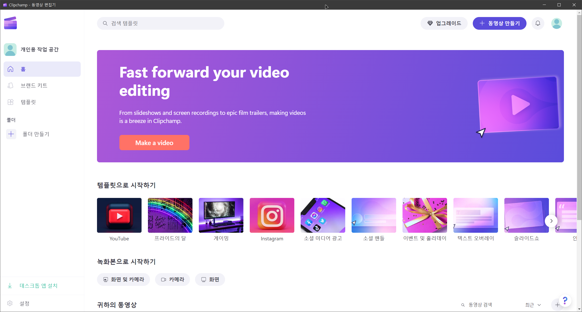Open the user profile avatar menu
The width and height of the screenshot is (582, 312).
tap(557, 23)
